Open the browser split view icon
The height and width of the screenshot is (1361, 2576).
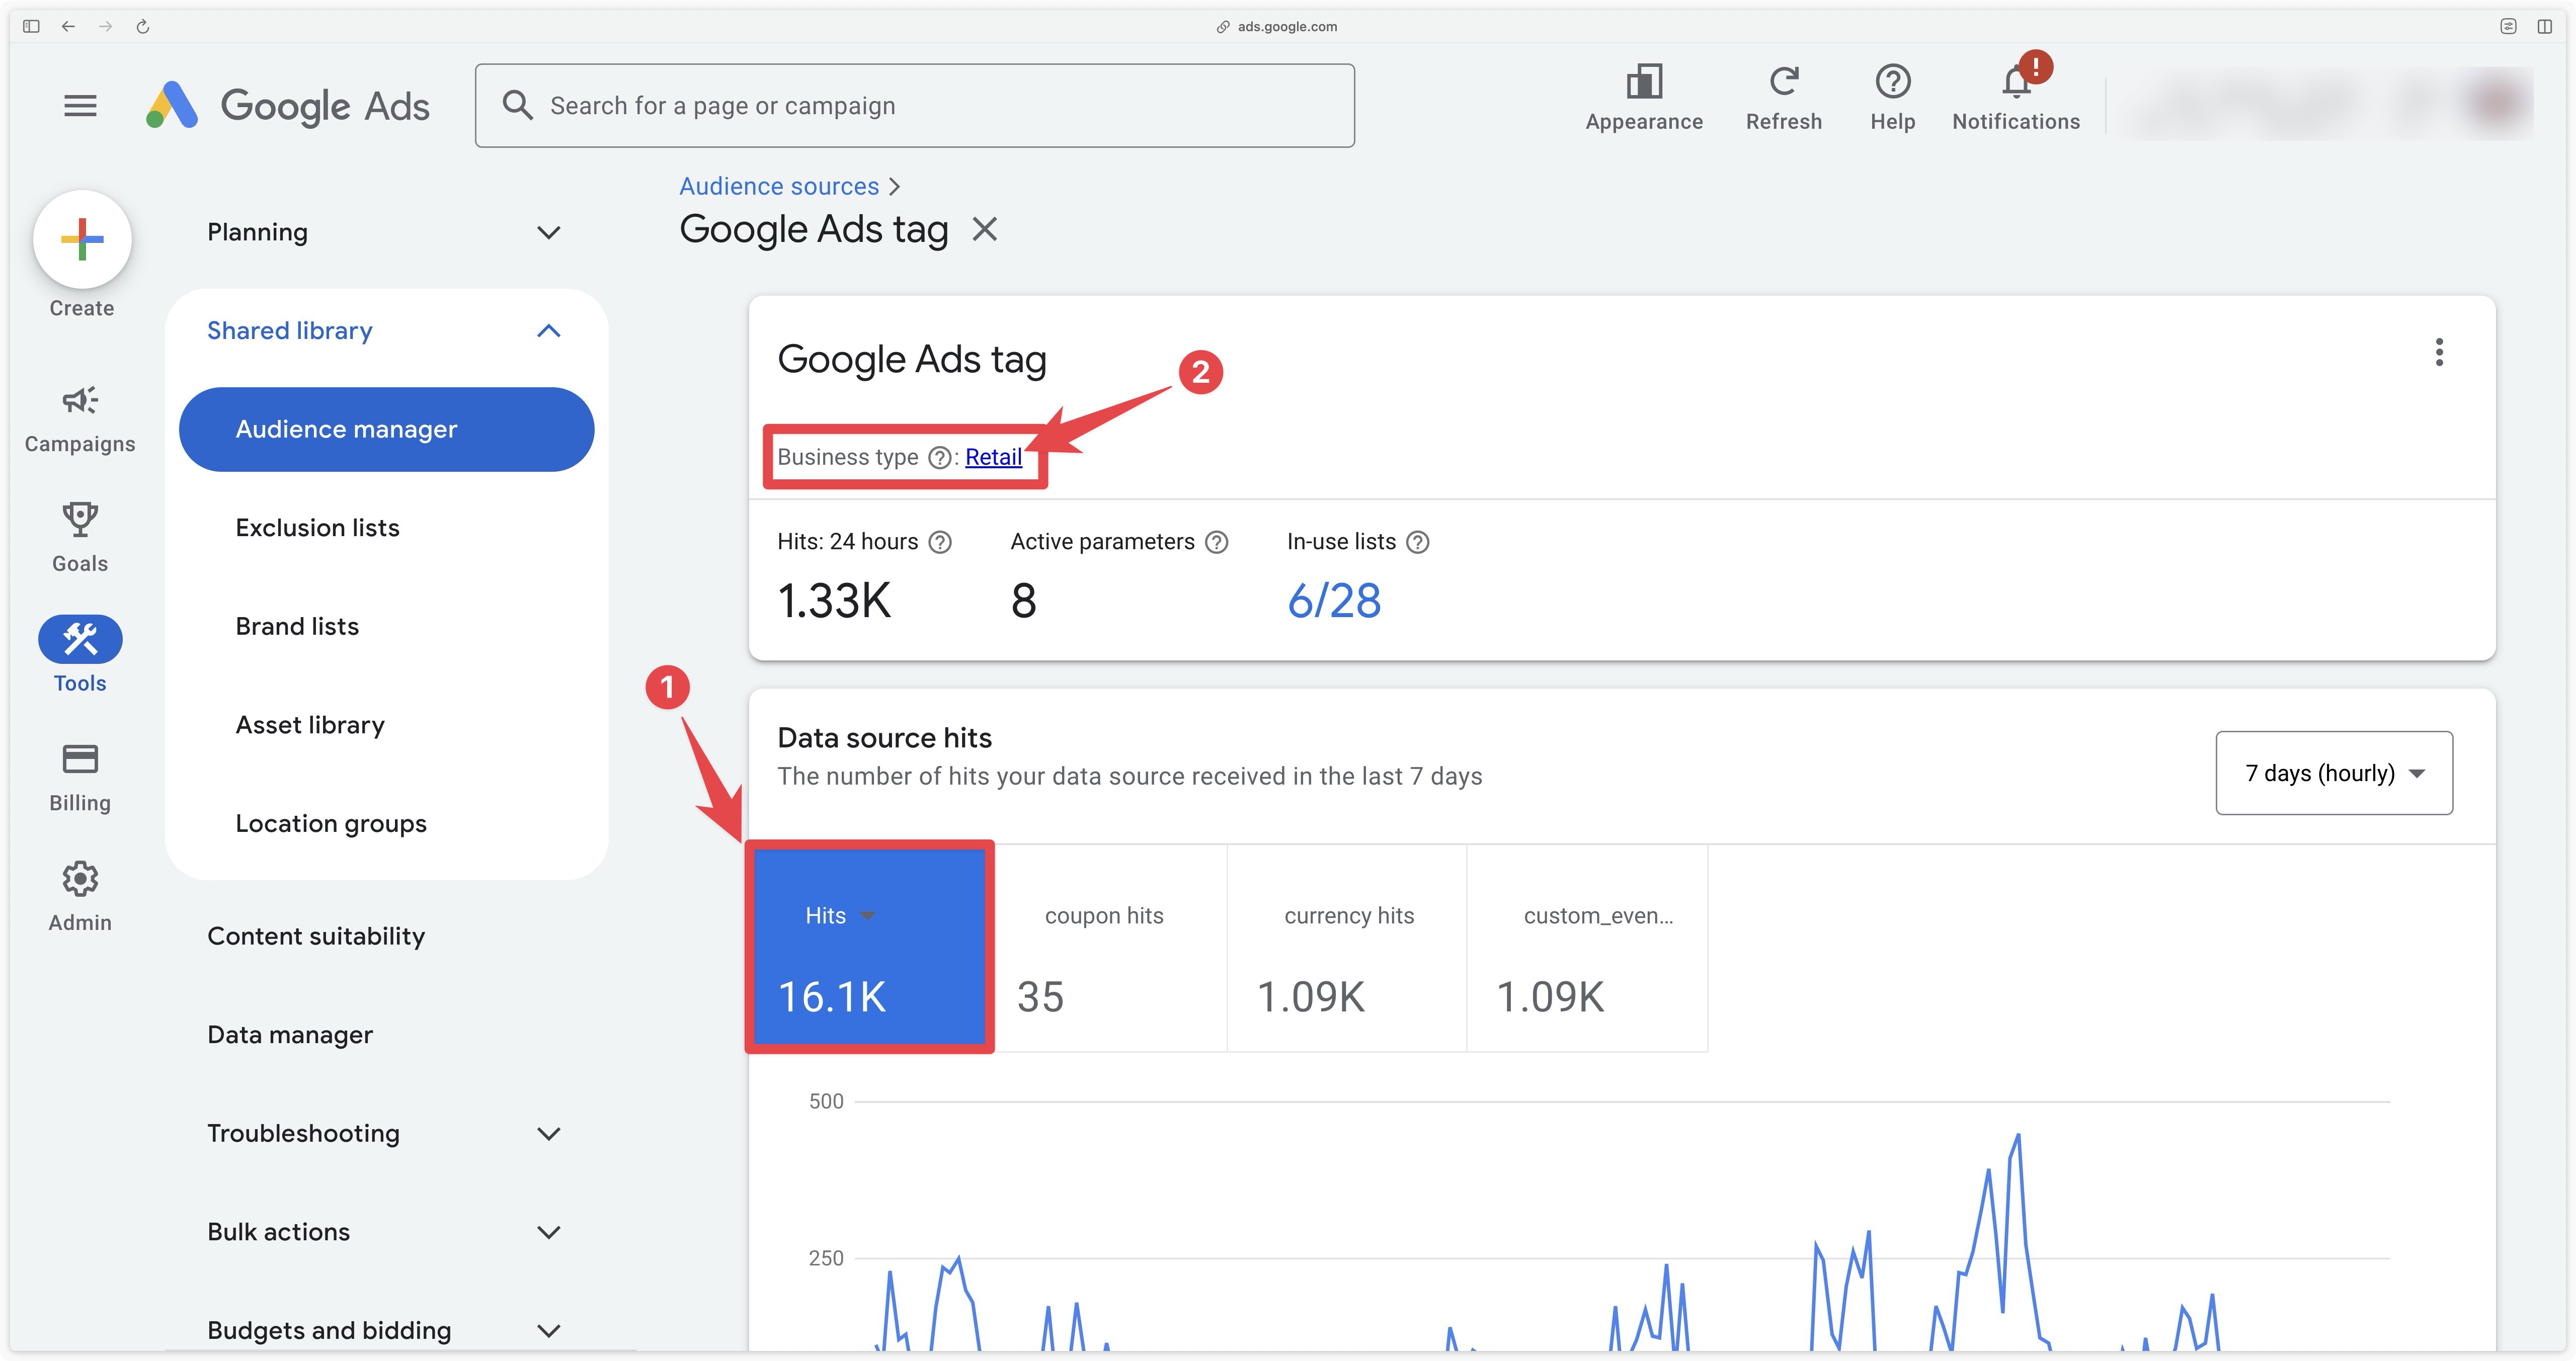[x=2544, y=26]
